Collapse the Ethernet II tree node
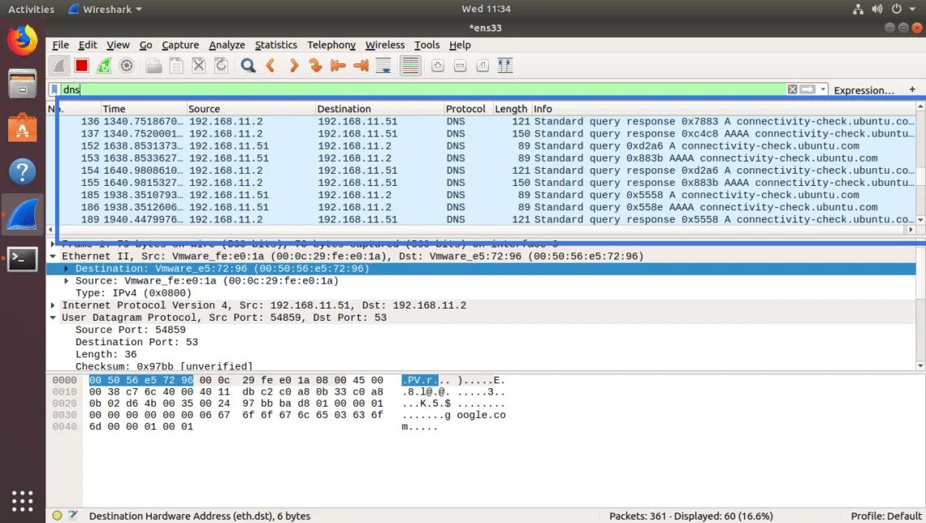 [53, 256]
